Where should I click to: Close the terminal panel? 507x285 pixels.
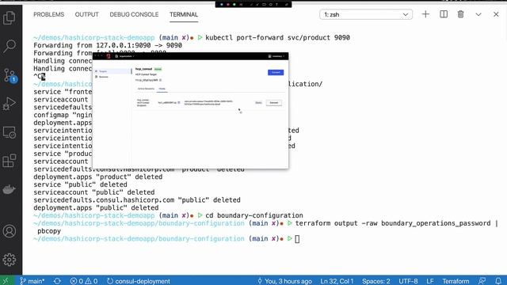tap(496, 14)
